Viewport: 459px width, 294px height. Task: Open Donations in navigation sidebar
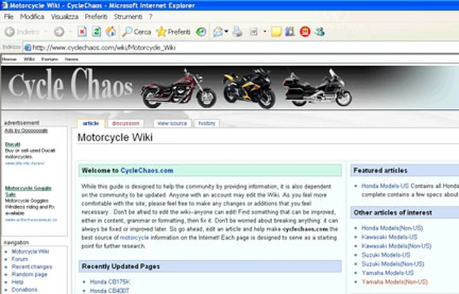click(x=24, y=290)
